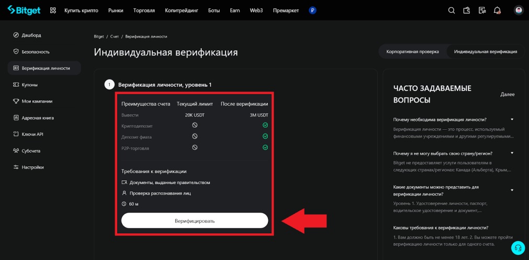Click the Безопасность shield icon
The height and width of the screenshot is (260, 529).
coord(16,52)
